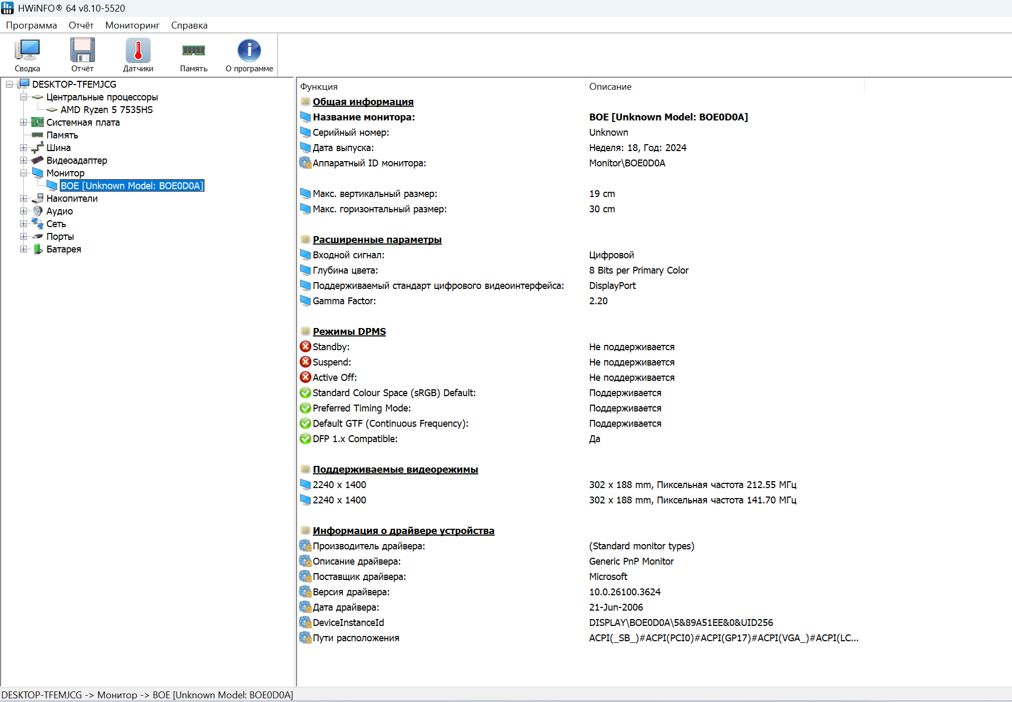Click the DisplayPort interface value

click(612, 286)
